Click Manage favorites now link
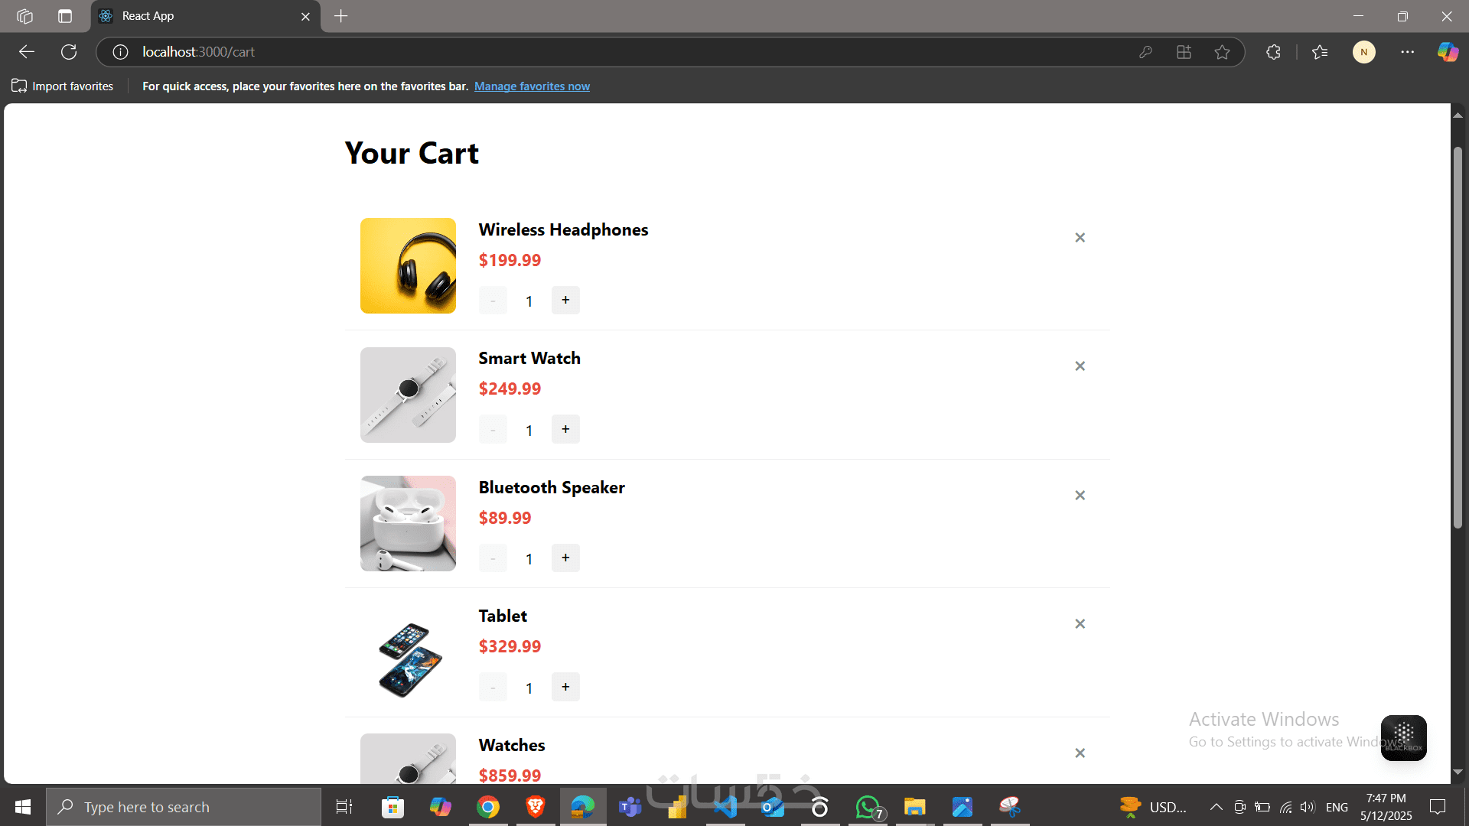Image resolution: width=1469 pixels, height=826 pixels. coord(532,86)
